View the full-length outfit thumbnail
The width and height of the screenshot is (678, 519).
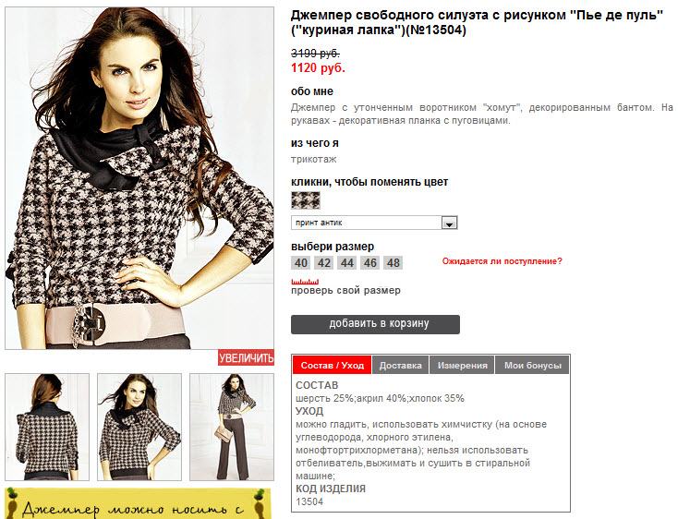coord(232,427)
